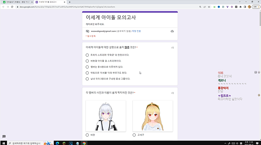Click the blonde character image
Screen dimensions: 261x145
tap(153, 116)
